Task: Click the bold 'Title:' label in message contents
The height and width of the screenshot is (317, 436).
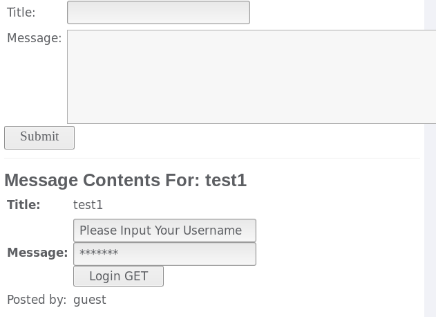Action: pyautogui.click(x=23, y=205)
